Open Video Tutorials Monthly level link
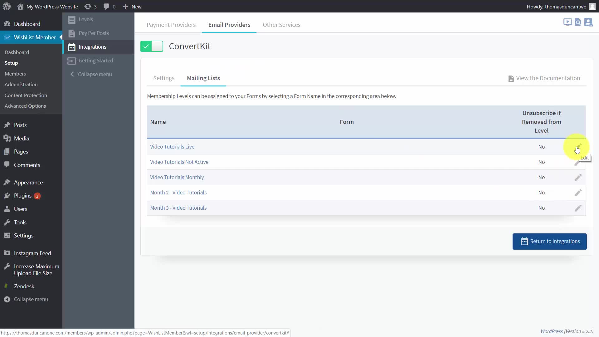The width and height of the screenshot is (599, 337). (x=177, y=177)
